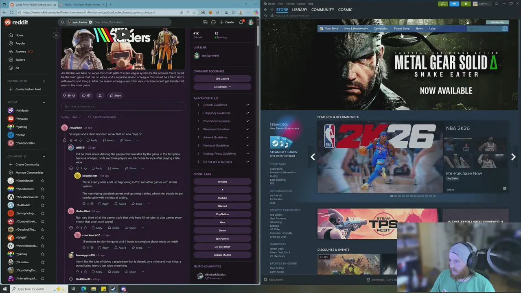The width and height of the screenshot is (521, 293).
Task: Switch to Steam COMMUNITY tab
Action: pos(323,10)
